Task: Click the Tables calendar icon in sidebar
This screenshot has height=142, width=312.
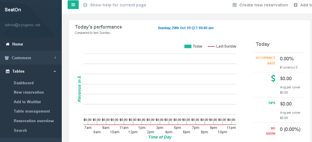Action: [8, 71]
